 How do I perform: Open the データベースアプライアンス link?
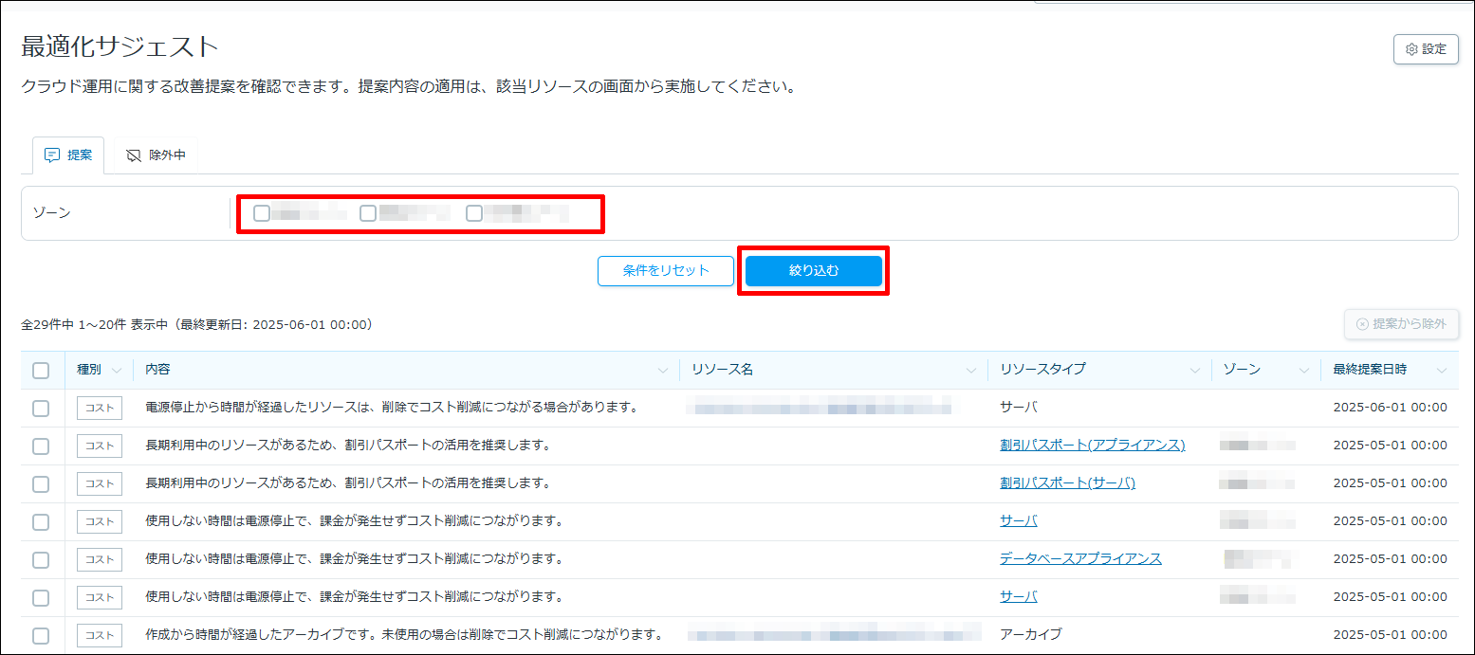[x=1080, y=558]
